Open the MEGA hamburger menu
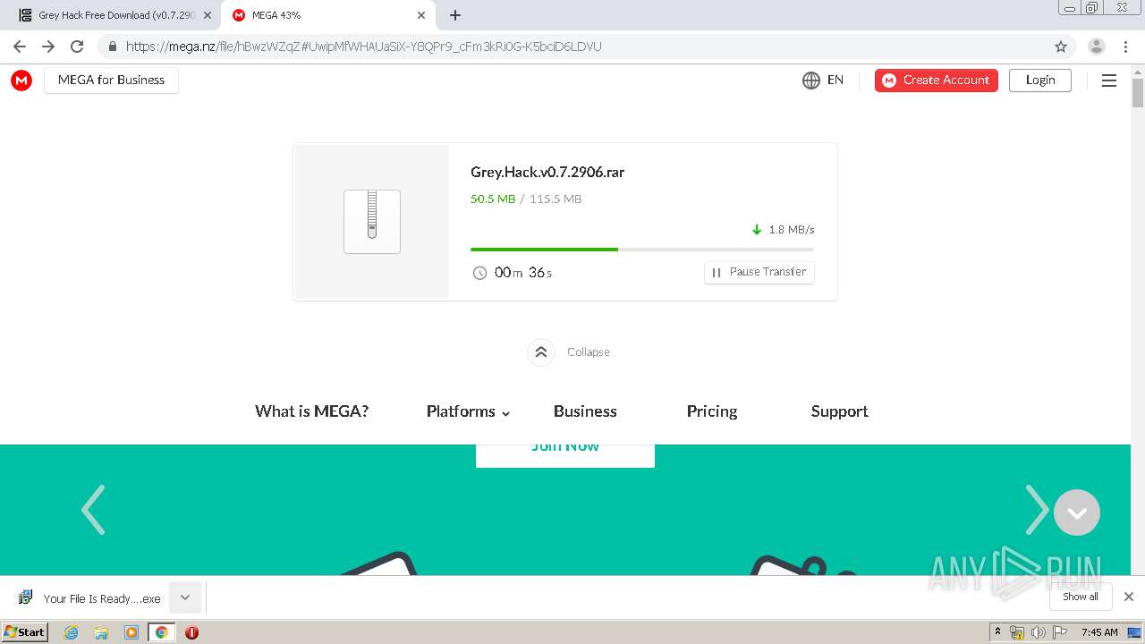This screenshot has width=1145, height=644. [x=1109, y=80]
